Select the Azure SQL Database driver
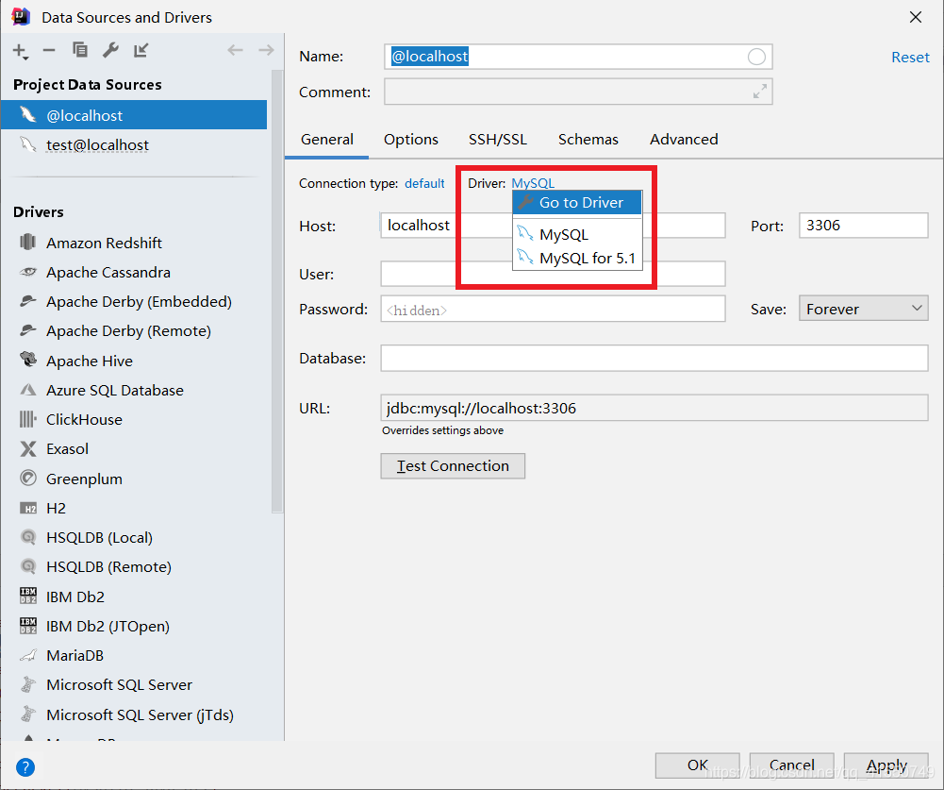Screen dimensions: 944x790 tap(136, 390)
